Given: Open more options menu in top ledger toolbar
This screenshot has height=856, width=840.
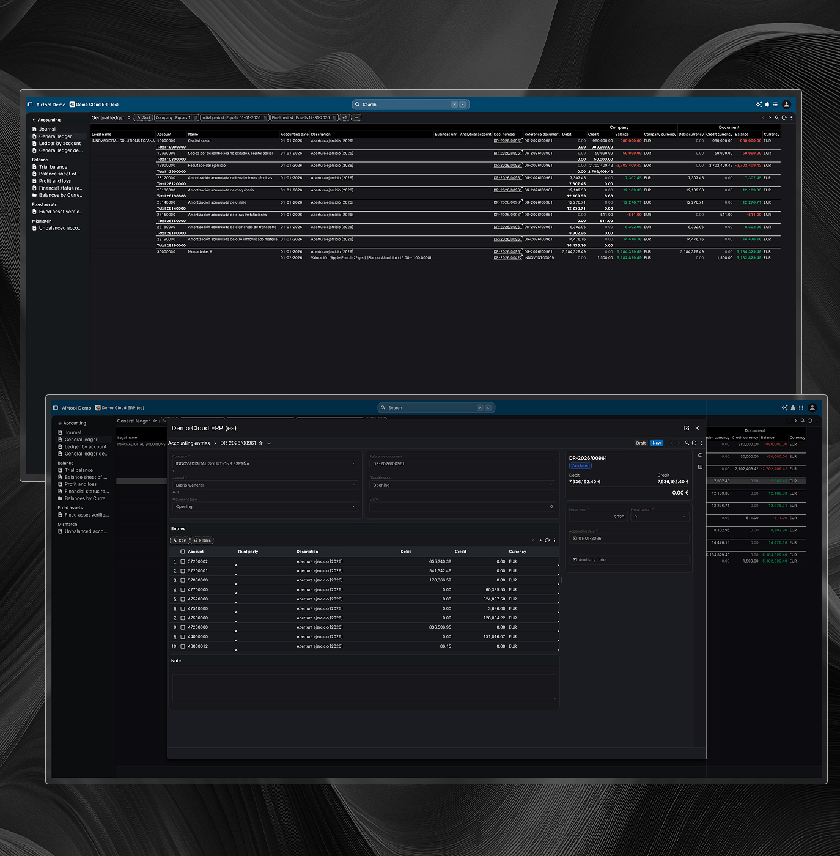Looking at the screenshot, I should [x=791, y=117].
